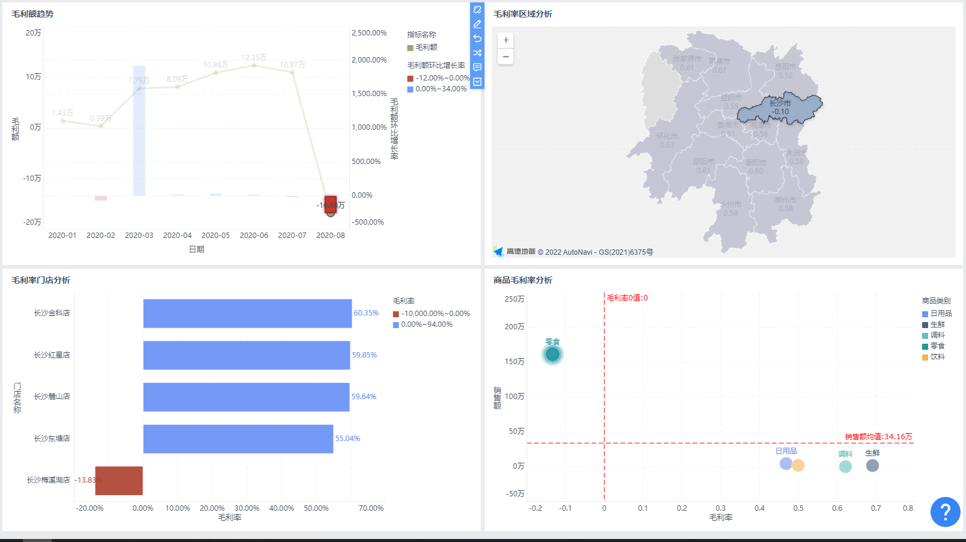Open the comment bubble icon in blue toolbar

(477, 67)
